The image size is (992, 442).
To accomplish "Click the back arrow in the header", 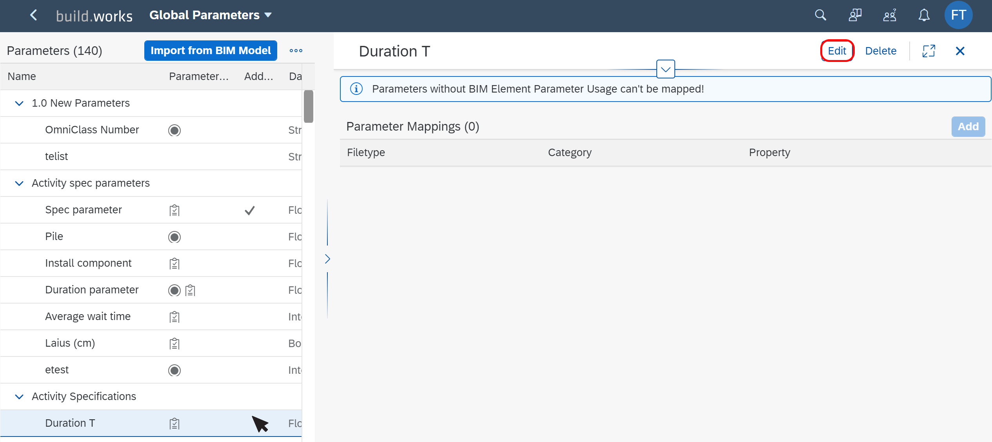I will pos(34,15).
